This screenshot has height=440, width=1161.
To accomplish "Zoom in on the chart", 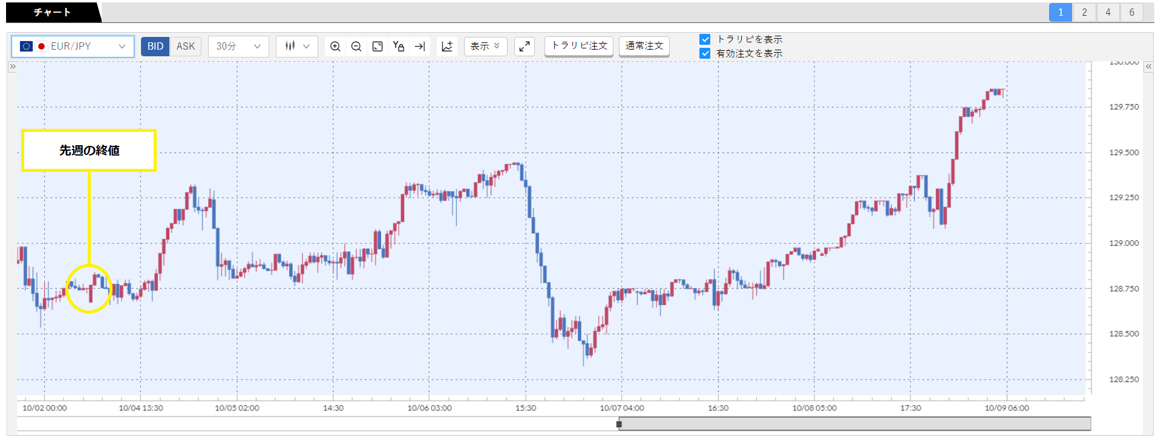I will [x=335, y=46].
